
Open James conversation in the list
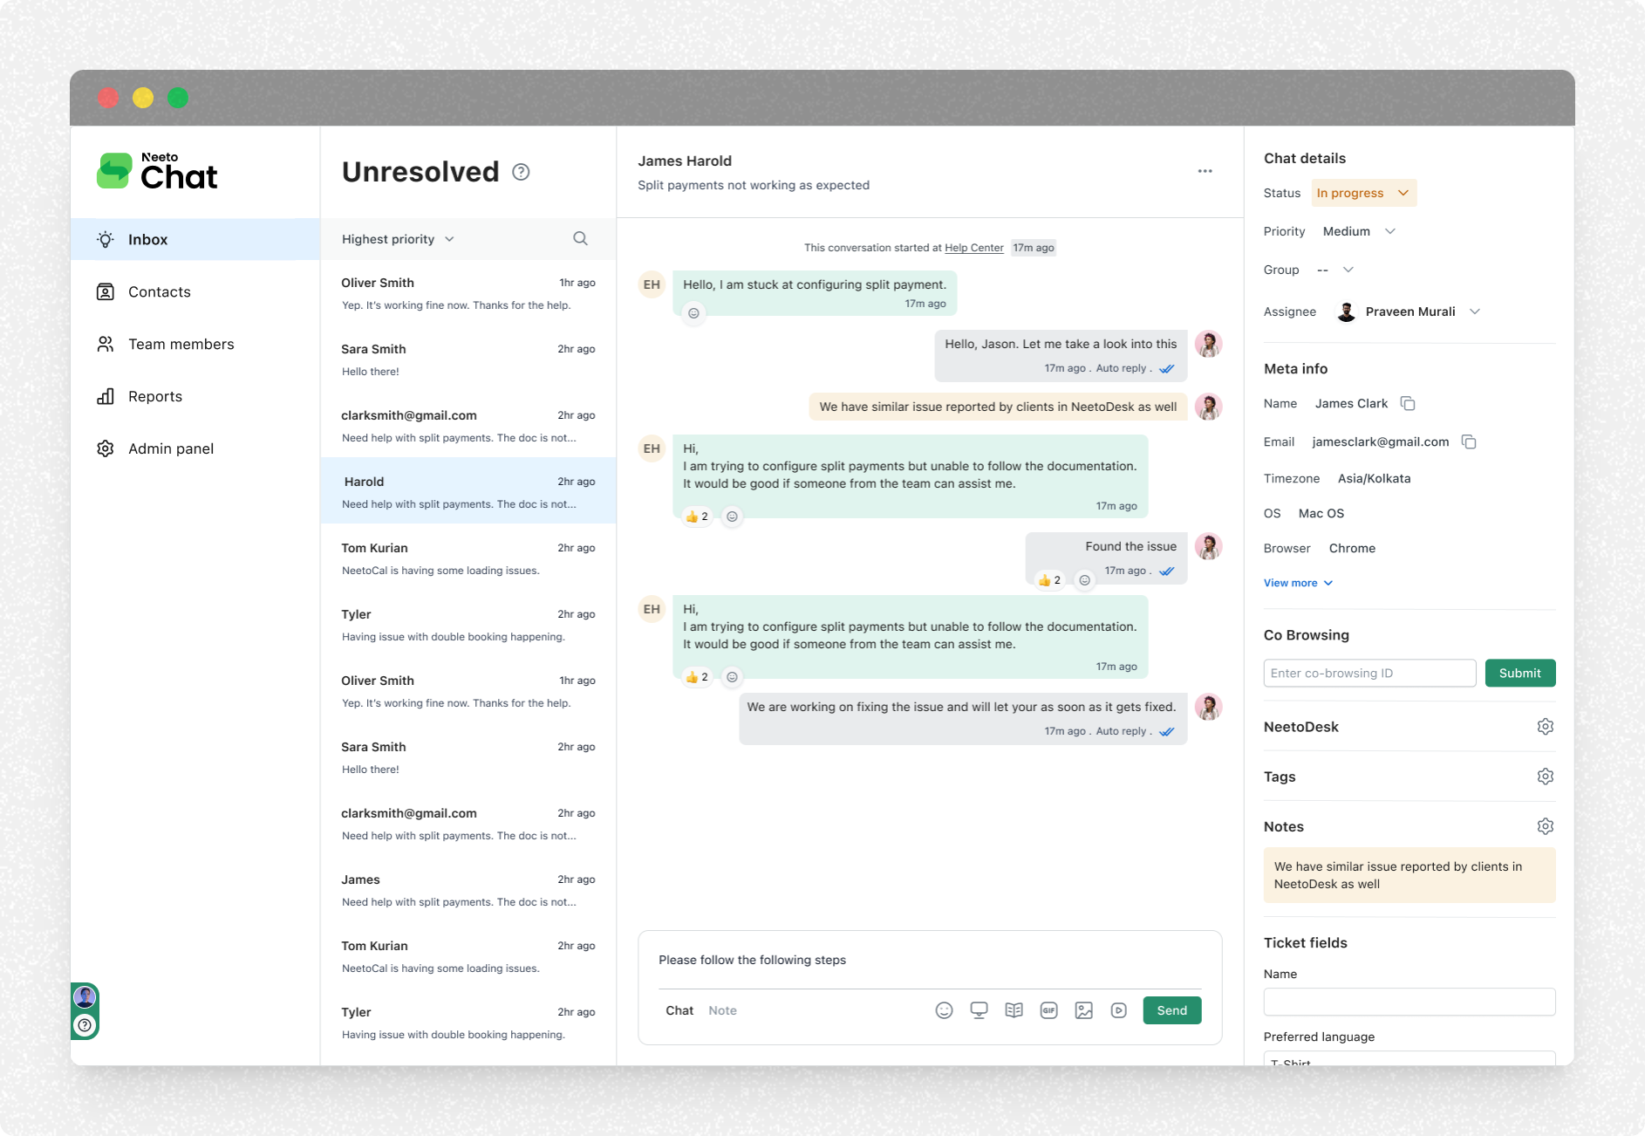pyautogui.click(x=468, y=890)
